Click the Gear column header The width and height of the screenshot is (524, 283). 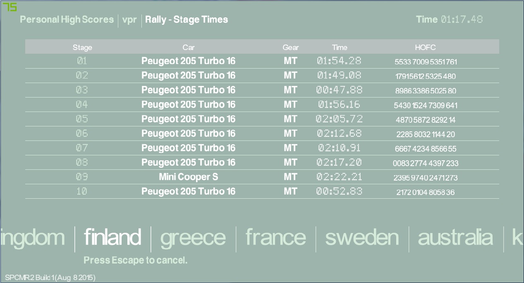pos(291,48)
